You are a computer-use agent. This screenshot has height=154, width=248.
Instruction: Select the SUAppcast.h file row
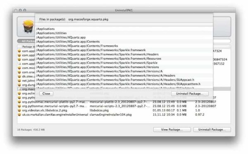124,80
